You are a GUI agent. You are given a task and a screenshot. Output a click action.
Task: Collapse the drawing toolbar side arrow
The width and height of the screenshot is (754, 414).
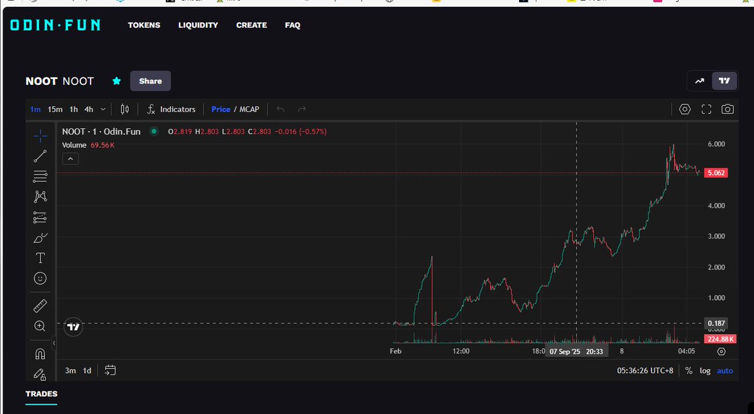point(54,343)
